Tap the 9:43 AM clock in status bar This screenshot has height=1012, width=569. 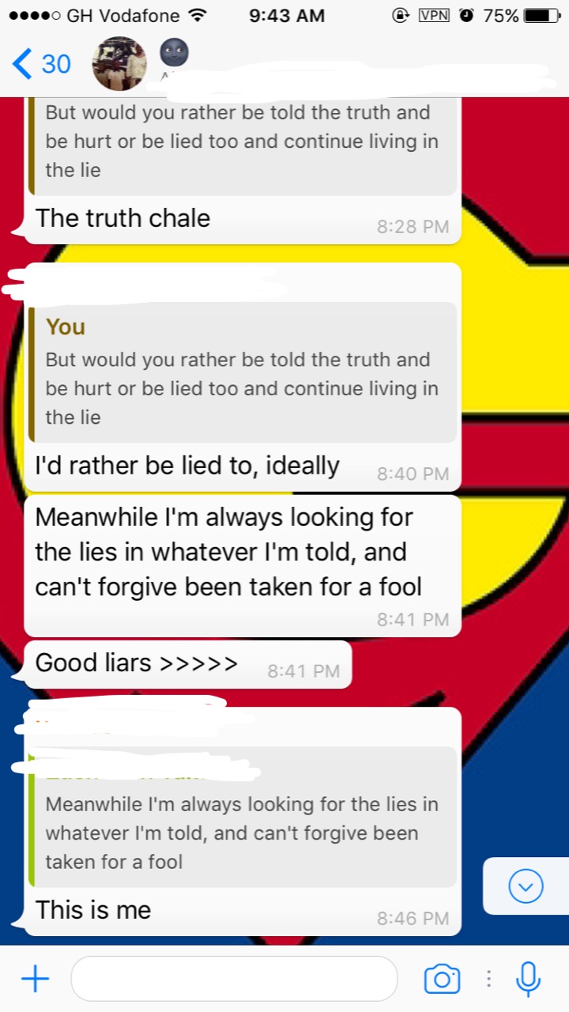click(x=287, y=15)
